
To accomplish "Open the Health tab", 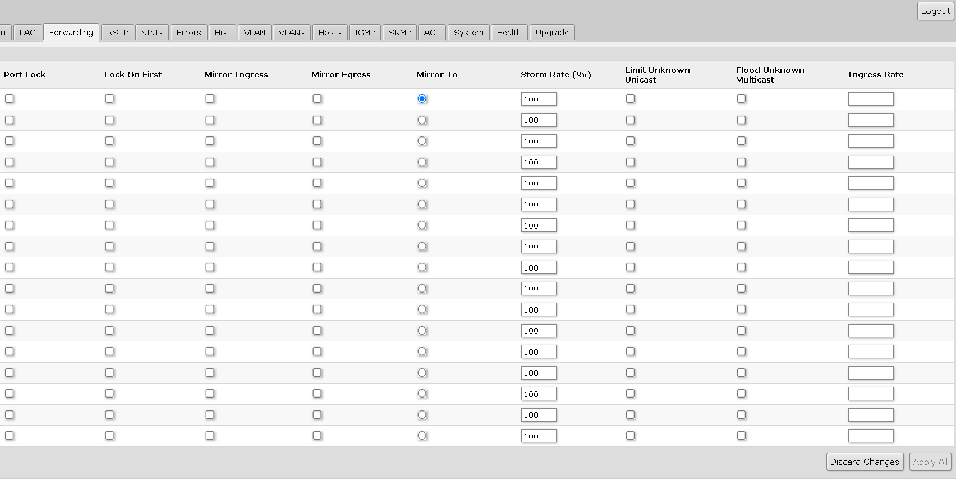I will coord(509,33).
